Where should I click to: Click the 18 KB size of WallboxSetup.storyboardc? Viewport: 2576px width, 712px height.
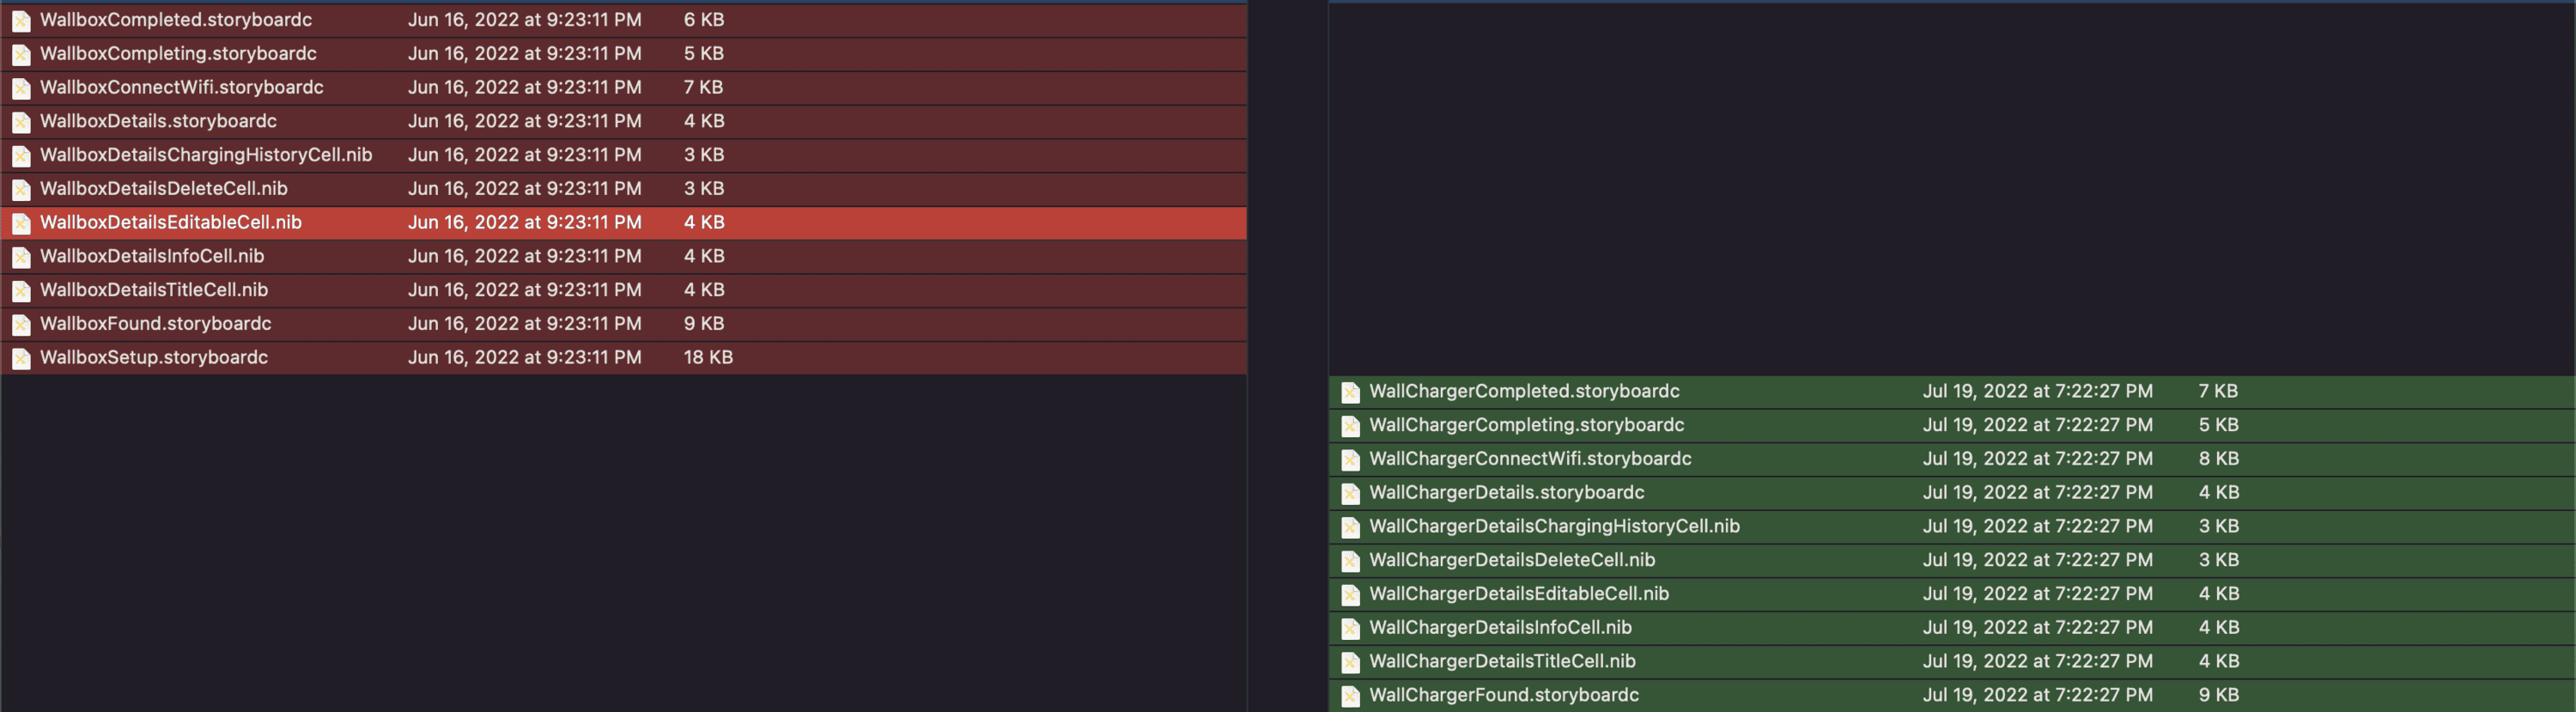pyautogui.click(x=708, y=358)
